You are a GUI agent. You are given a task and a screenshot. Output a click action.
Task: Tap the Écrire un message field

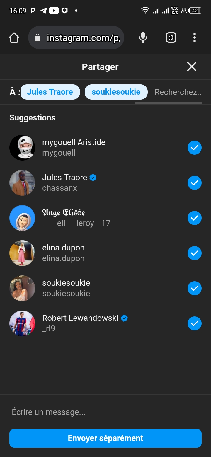pos(105,412)
